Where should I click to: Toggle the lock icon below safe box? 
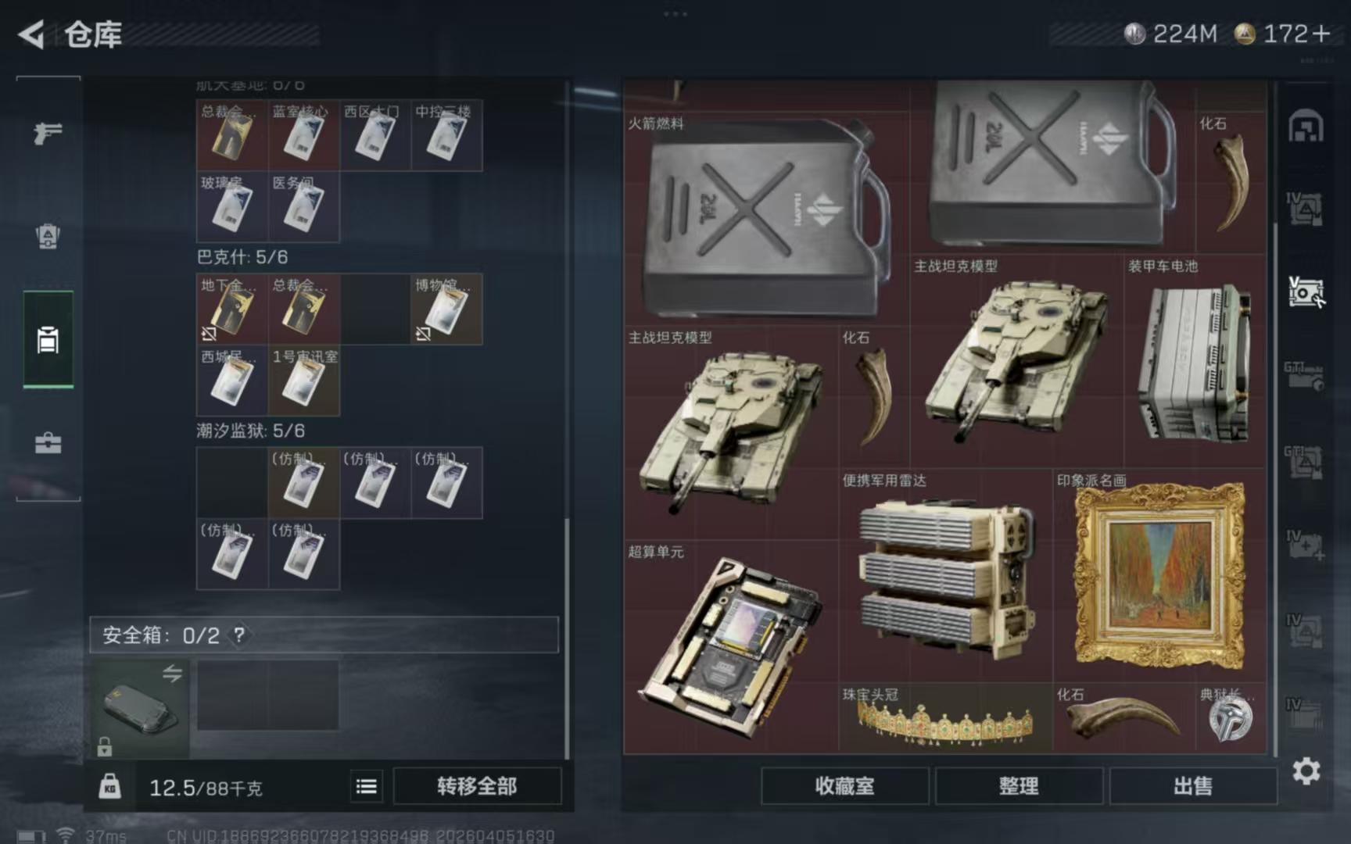(104, 747)
